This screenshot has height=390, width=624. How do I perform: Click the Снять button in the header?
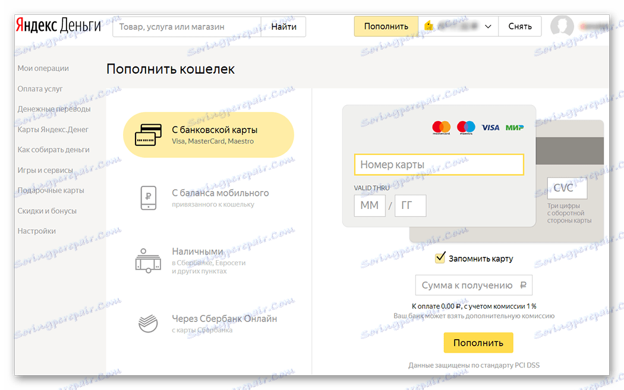click(519, 26)
